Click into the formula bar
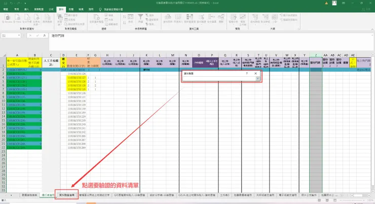 pos(210,42)
